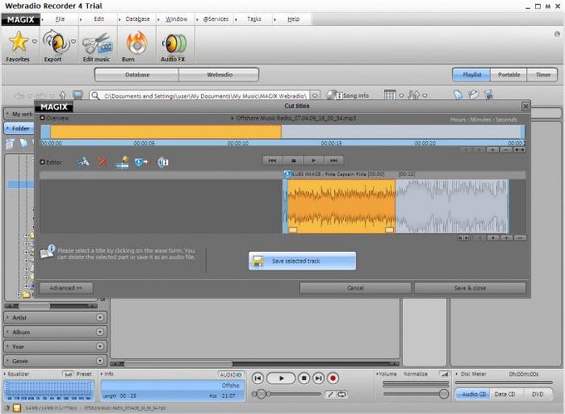Expand the Genre filter dropdown

coord(100,361)
